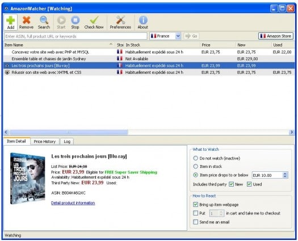This screenshot has width=298, height=241.
Task: Sort by the Used column header
Action: click(x=283, y=45)
